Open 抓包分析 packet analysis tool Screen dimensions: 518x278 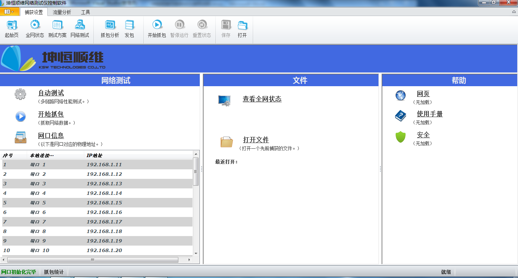[x=110, y=29]
